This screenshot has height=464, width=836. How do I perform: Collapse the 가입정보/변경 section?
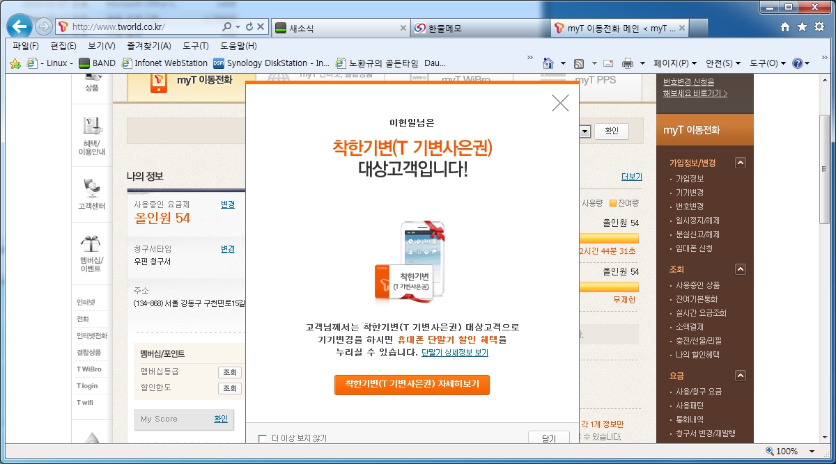pos(741,163)
